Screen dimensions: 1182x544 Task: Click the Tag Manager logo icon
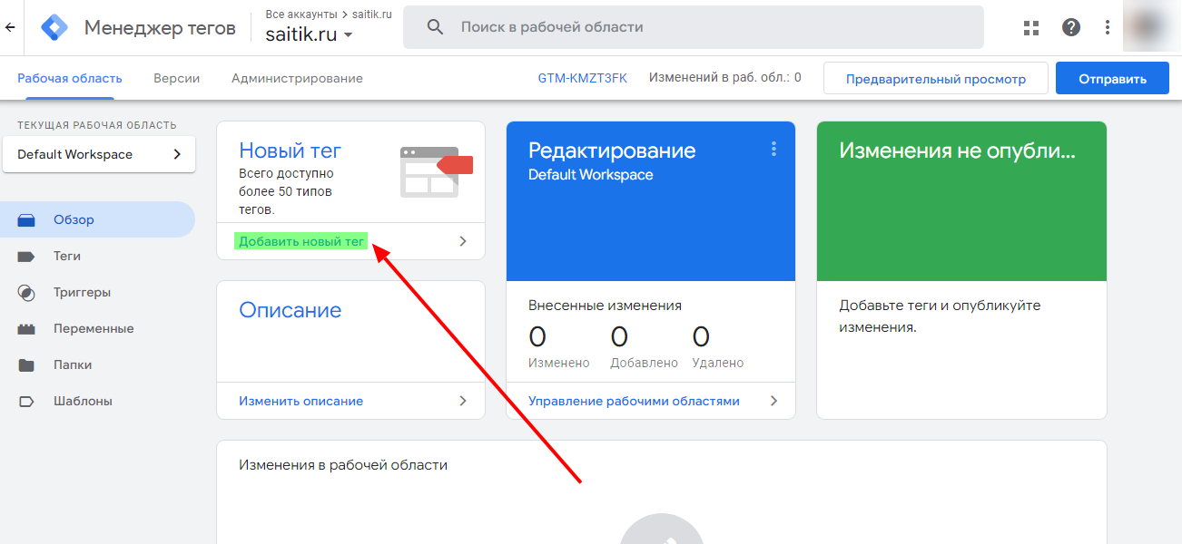[54, 27]
